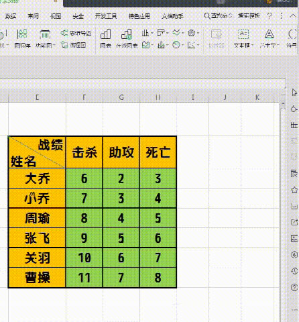Open the 文本框 dropdown arrow
Image resolution: width=299 pixels, height=322 pixels.
point(253,46)
